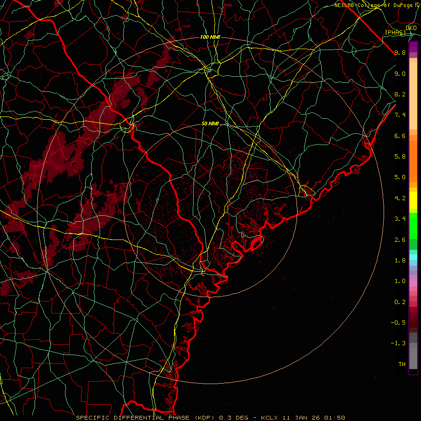
Task: Click the 3.4 legend value
Action: click(x=400, y=219)
